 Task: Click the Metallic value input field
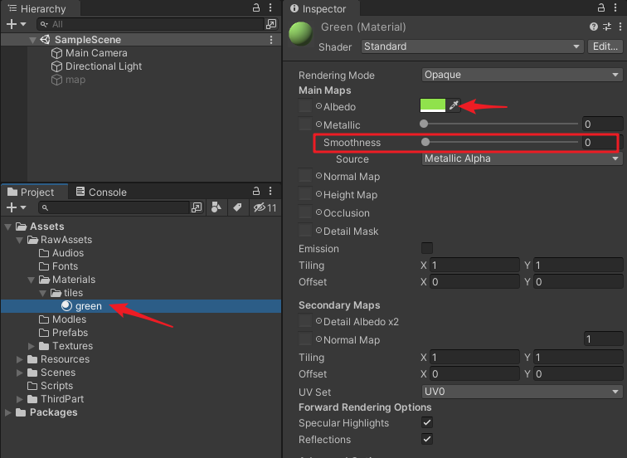pos(603,124)
